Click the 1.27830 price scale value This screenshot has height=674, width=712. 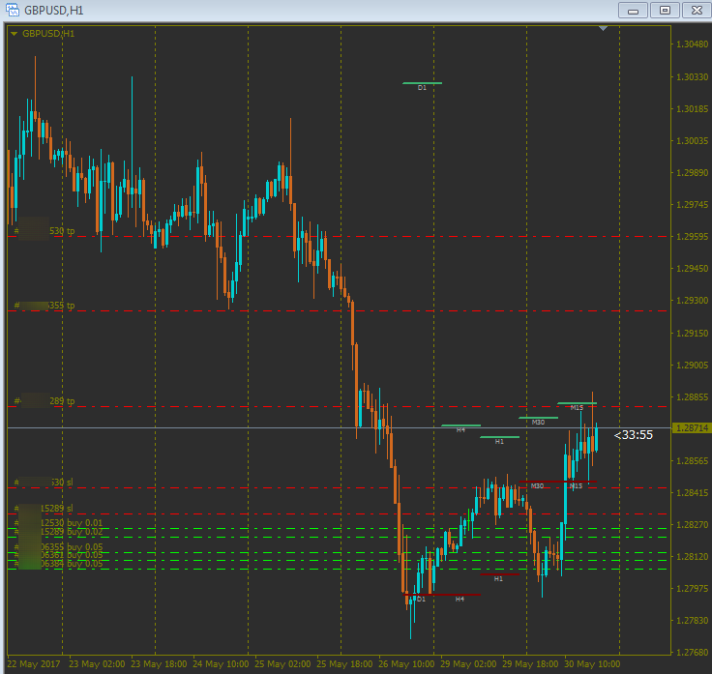(x=692, y=621)
